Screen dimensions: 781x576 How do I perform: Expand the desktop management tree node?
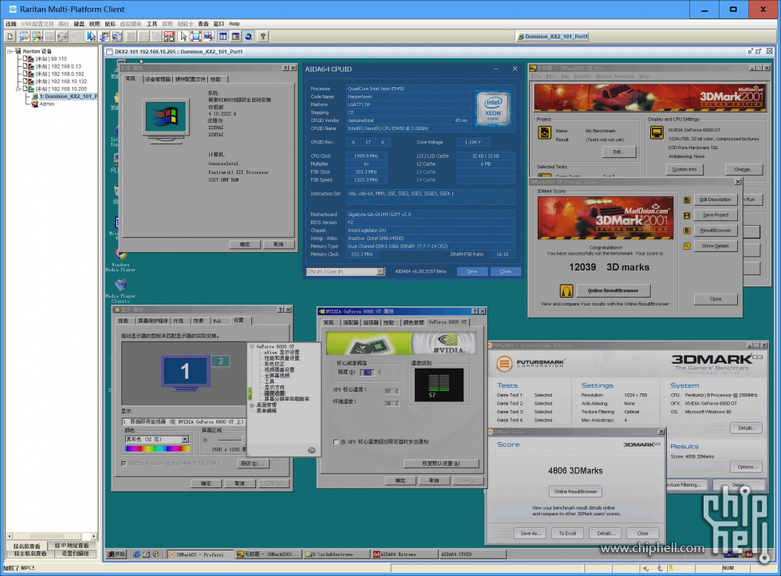tap(252, 405)
